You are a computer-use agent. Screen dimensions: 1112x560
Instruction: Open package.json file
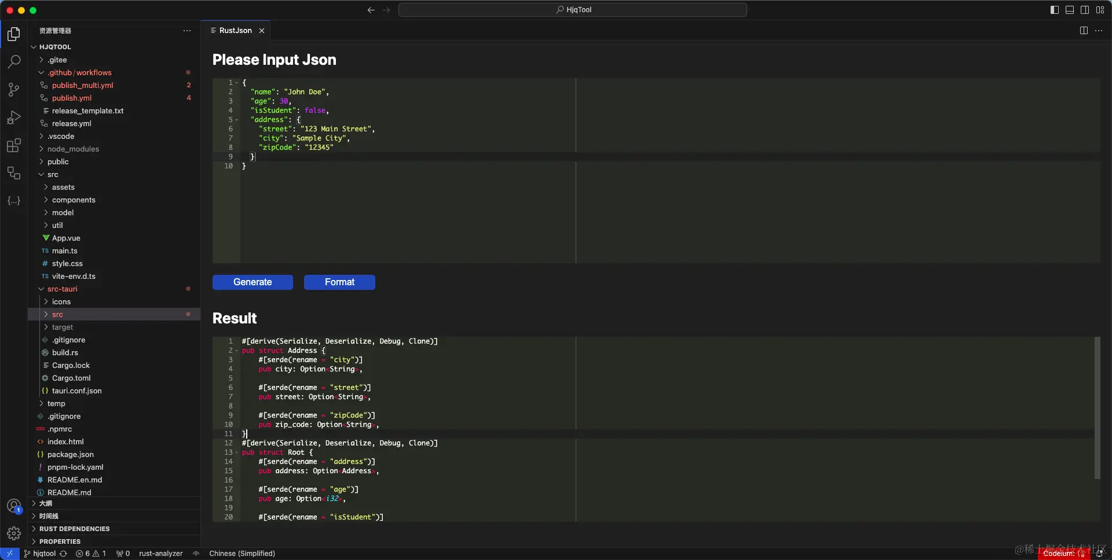114,454
